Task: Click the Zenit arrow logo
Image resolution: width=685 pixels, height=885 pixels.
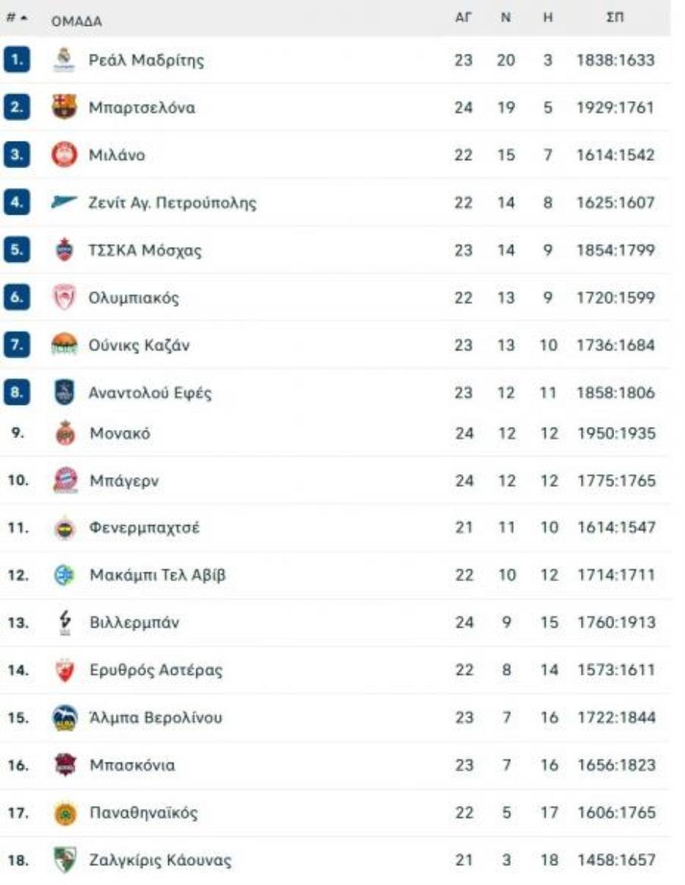Action: click(x=64, y=202)
